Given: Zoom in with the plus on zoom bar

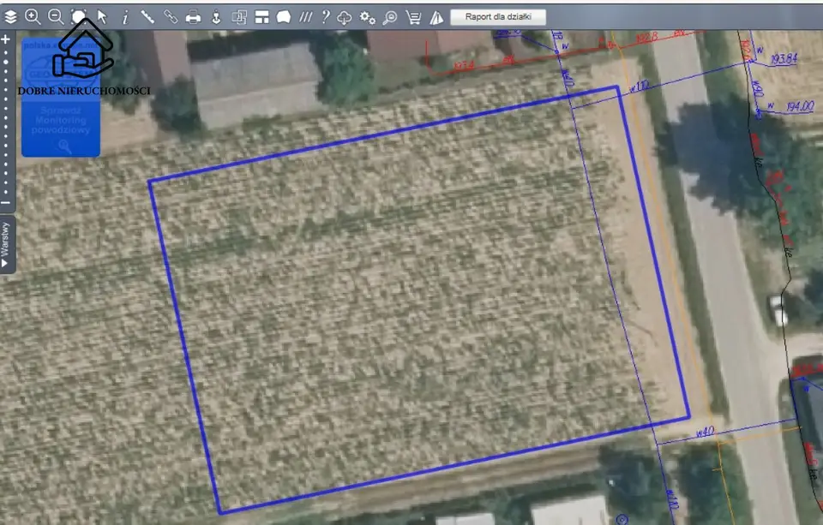Looking at the screenshot, I should pos(6,39).
